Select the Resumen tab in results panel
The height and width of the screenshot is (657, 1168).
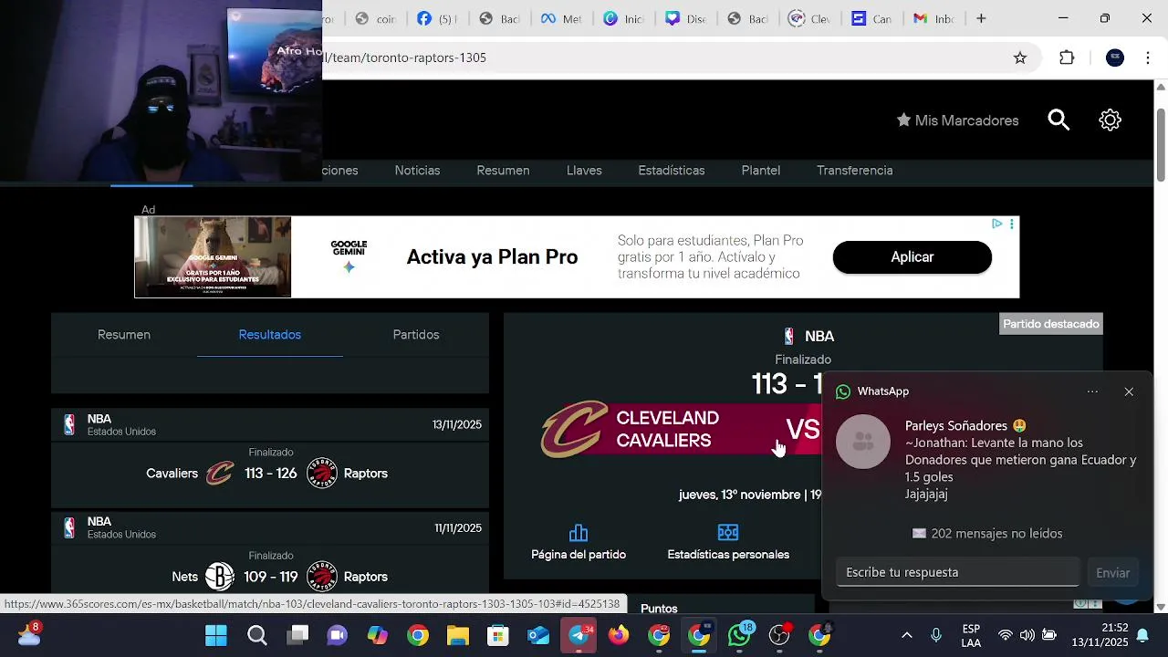point(124,335)
